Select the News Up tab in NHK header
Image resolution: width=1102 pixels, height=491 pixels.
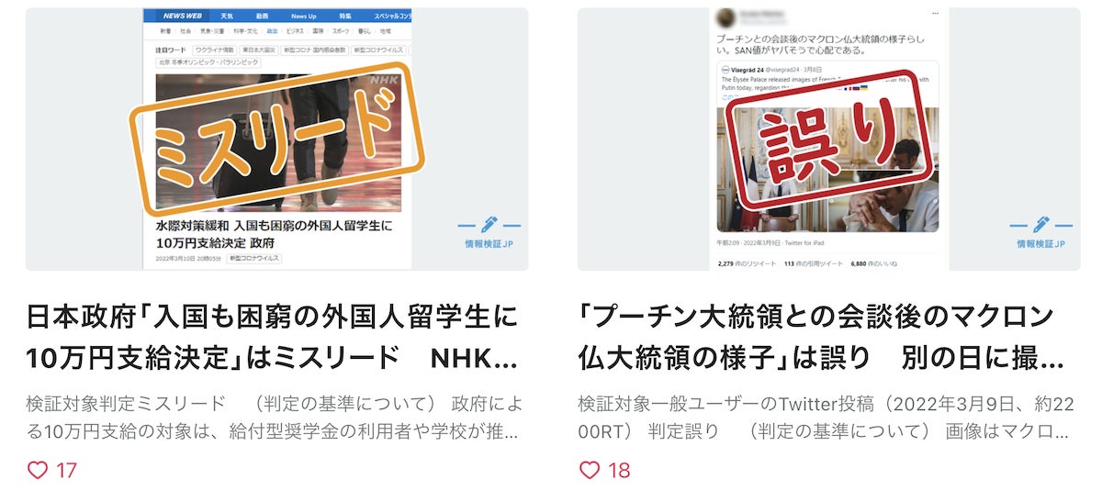click(304, 17)
